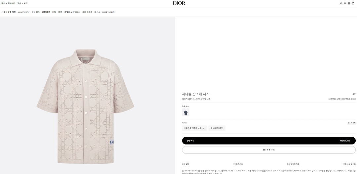Click the account profile icon
The image size is (357, 174).
349,3
